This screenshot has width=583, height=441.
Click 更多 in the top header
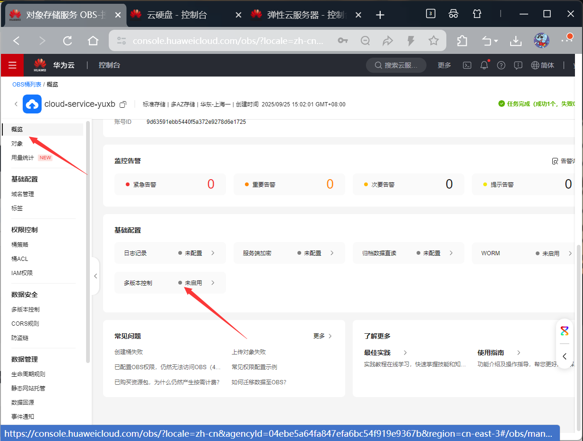[444, 65]
